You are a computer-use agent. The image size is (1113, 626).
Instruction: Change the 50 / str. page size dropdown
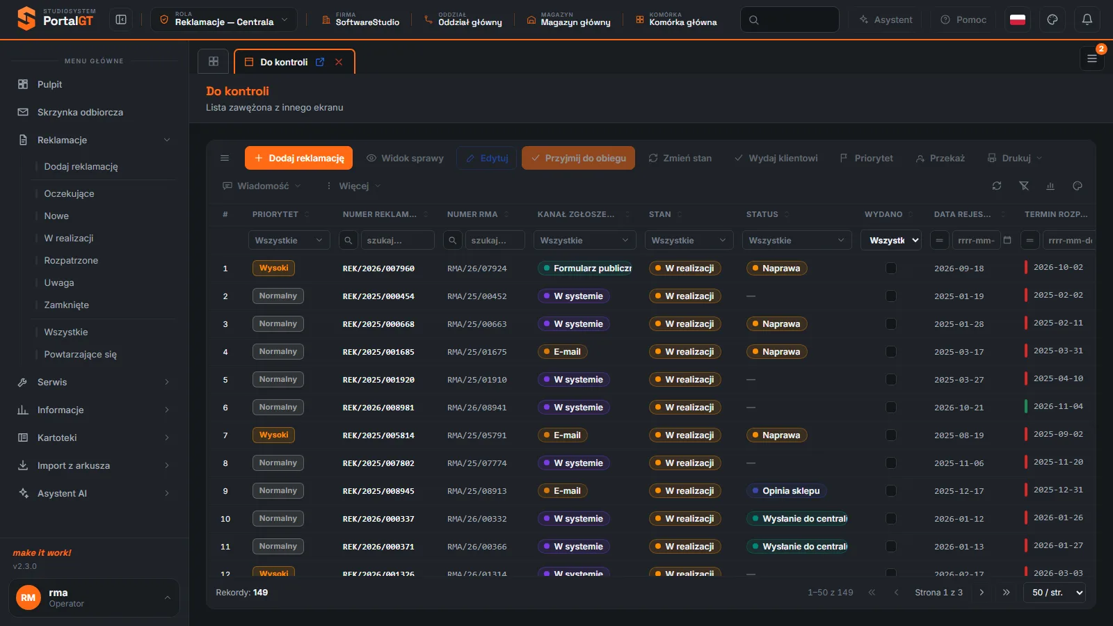(1055, 593)
